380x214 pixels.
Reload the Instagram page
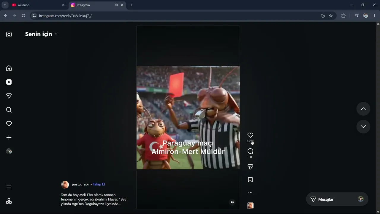pos(23,16)
